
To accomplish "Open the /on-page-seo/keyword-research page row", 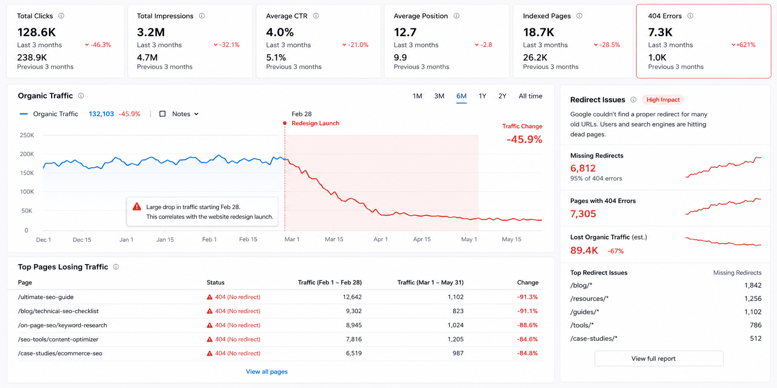I will 62,325.
